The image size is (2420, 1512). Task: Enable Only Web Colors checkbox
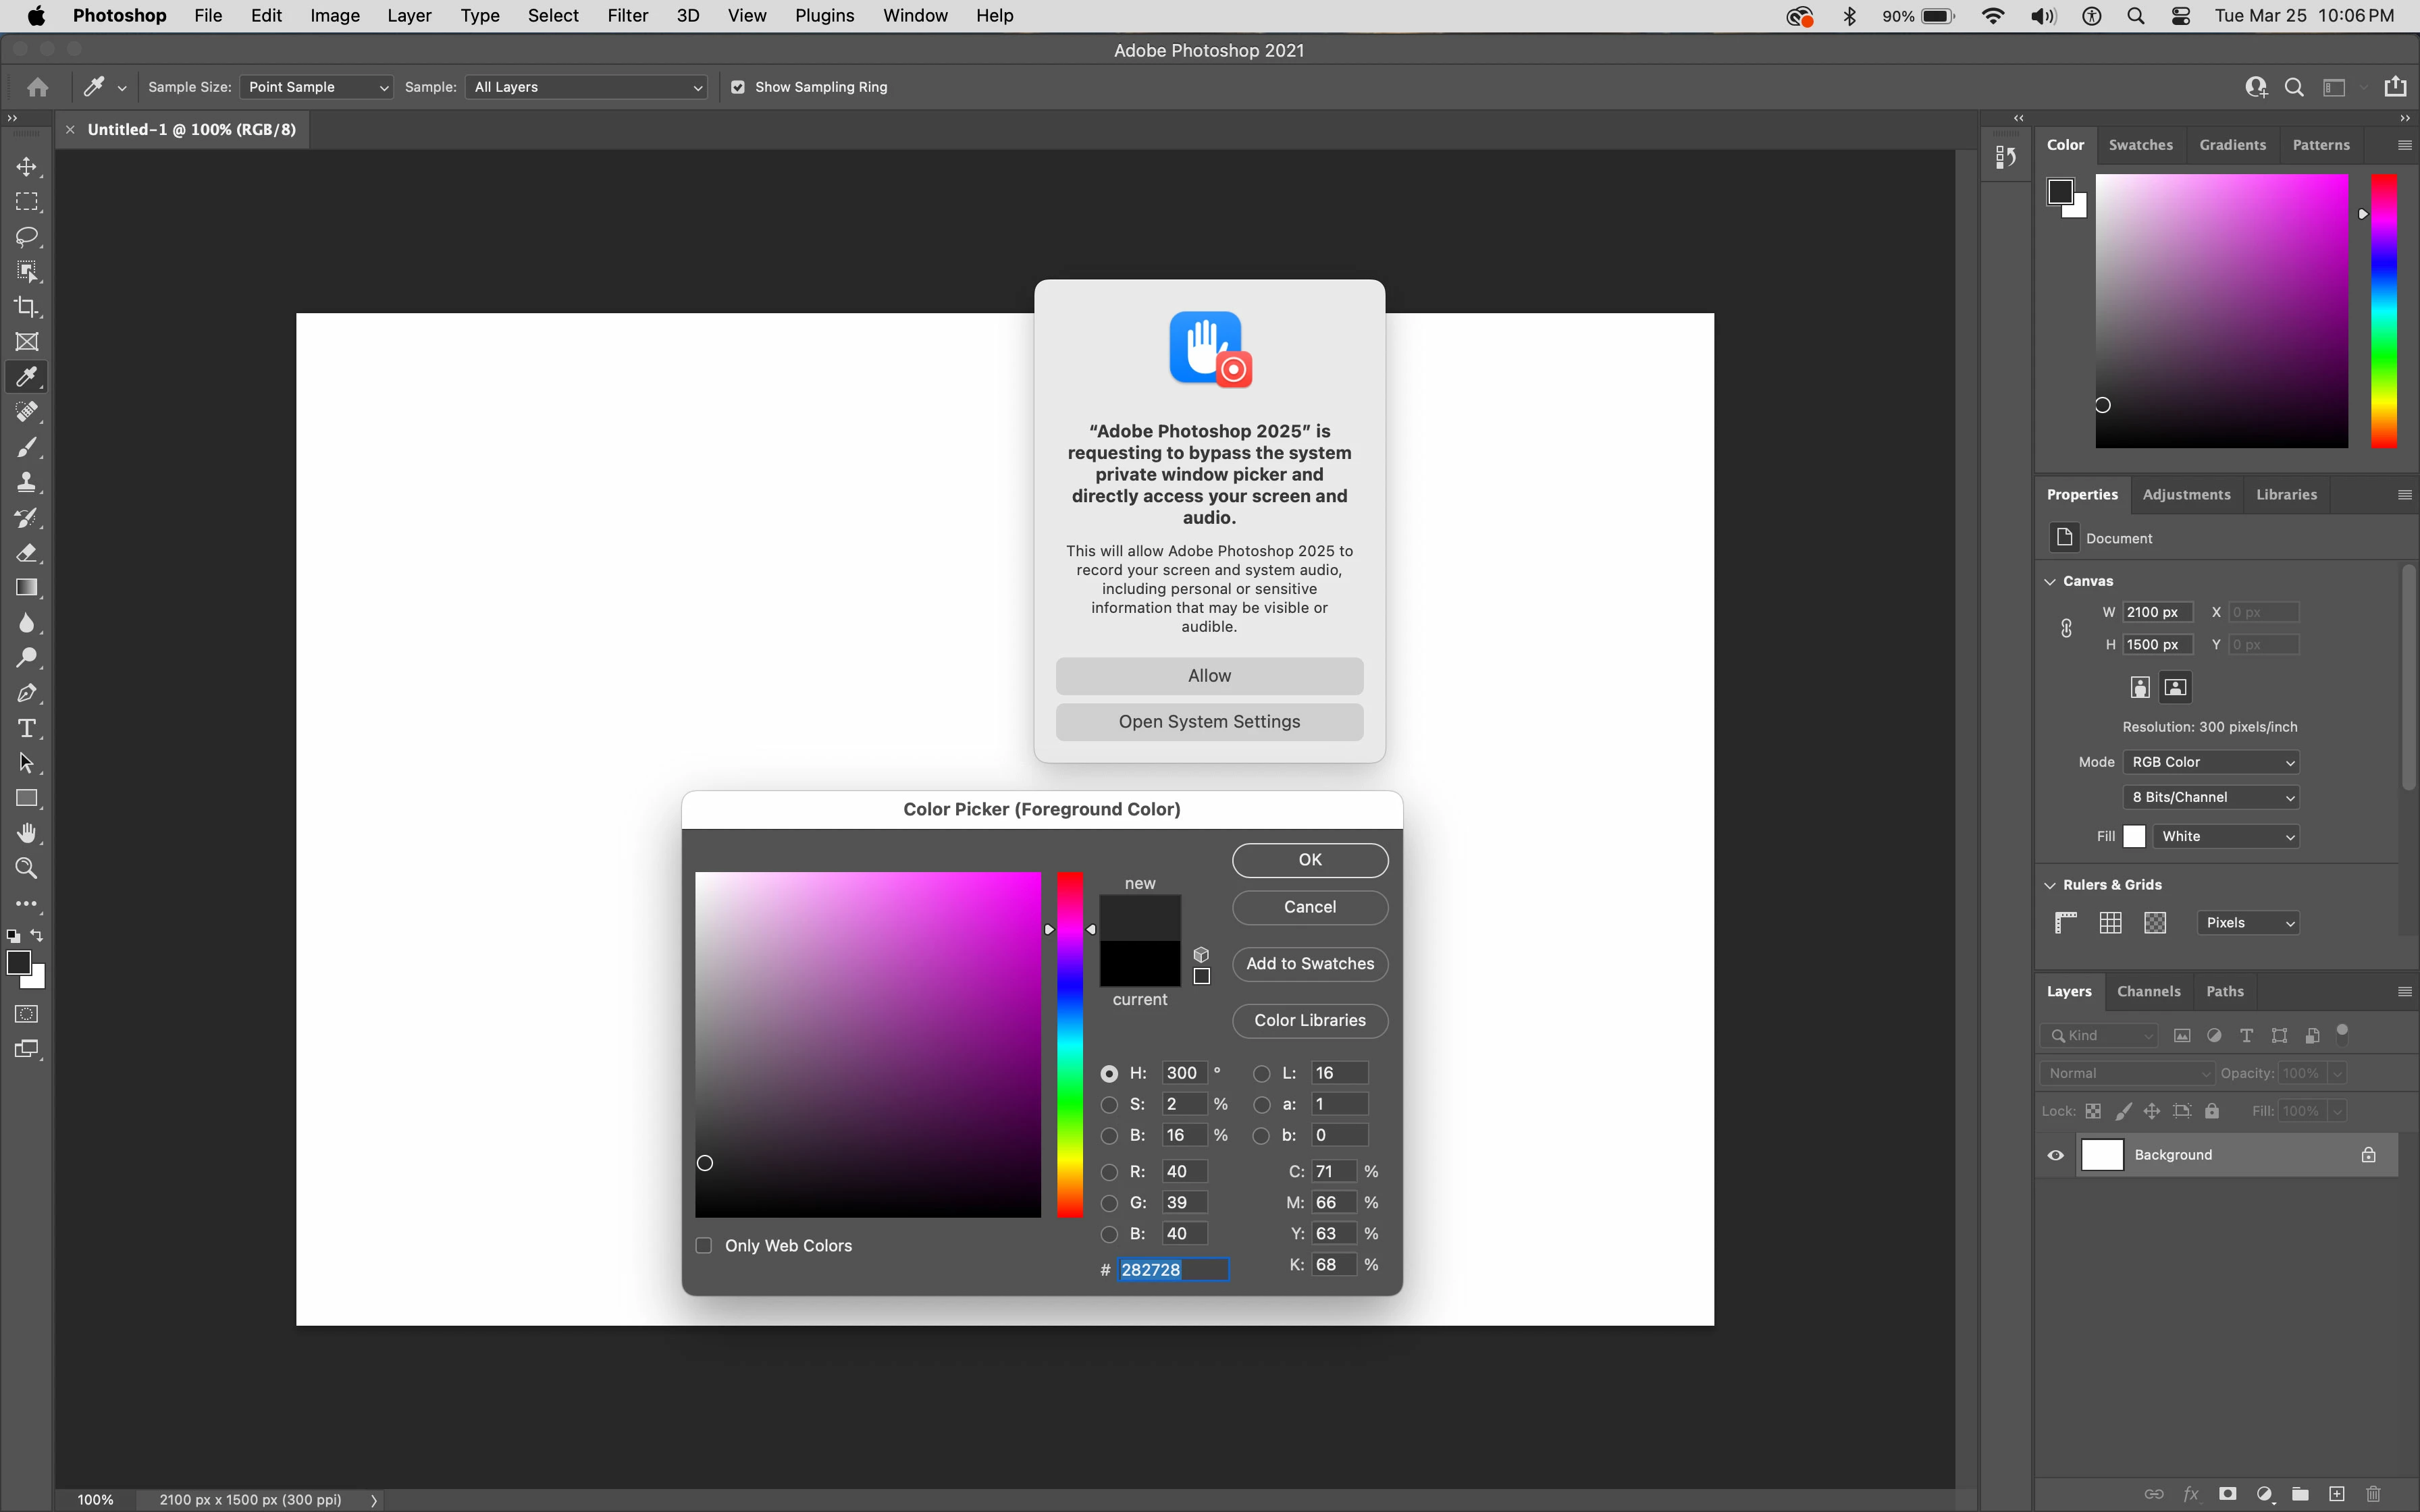pos(704,1245)
